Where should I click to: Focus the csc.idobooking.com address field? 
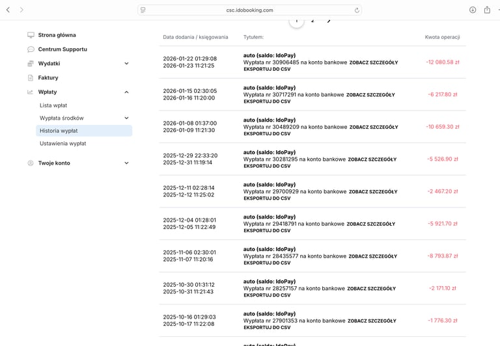[x=250, y=10]
